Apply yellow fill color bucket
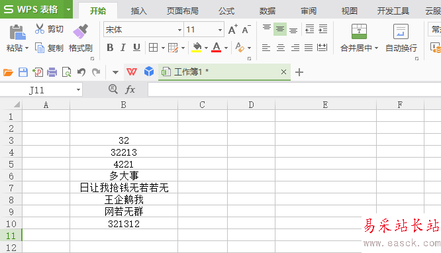The height and width of the screenshot is (253, 441). [197, 47]
